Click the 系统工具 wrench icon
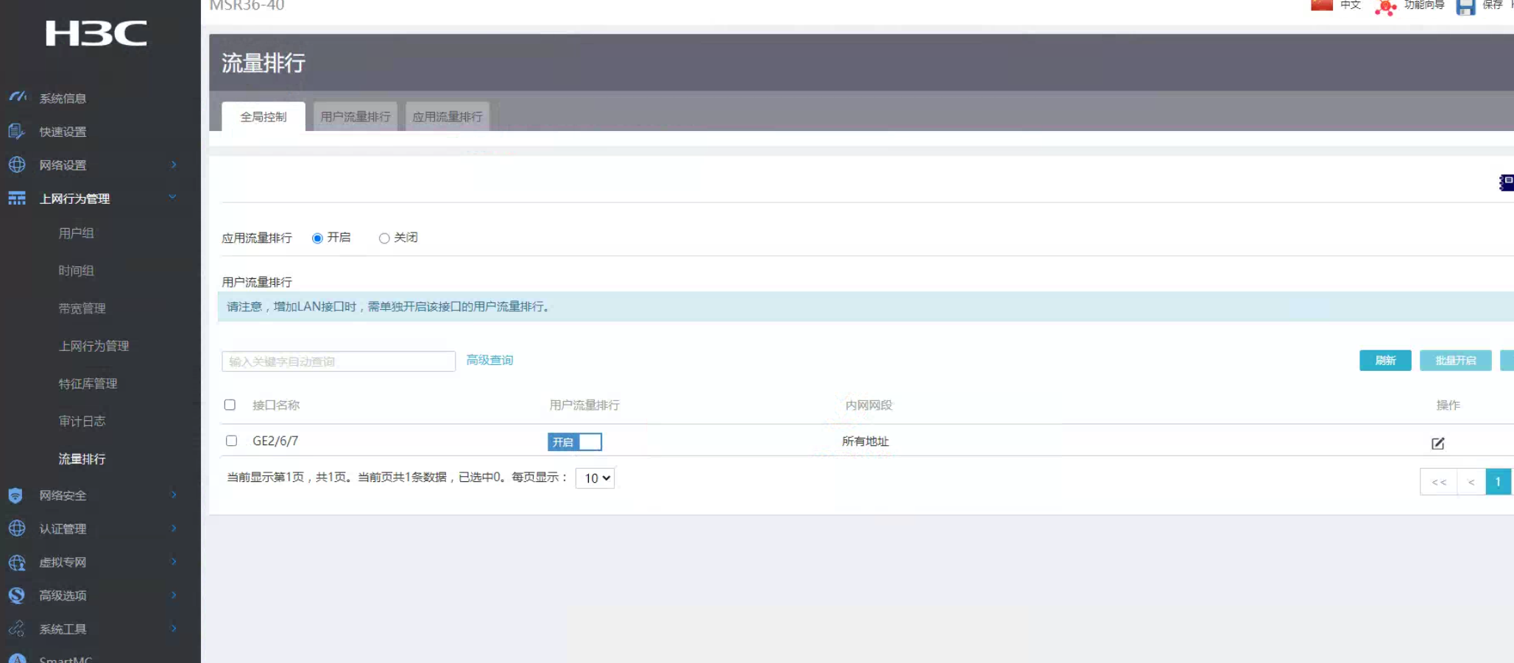Screen dimensions: 1514x663 [17, 628]
